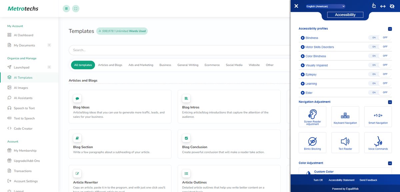The width and height of the screenshot is (400, 192).
Task: Expand the My Documents sidebar item
Action: click(x=49, y=45)
